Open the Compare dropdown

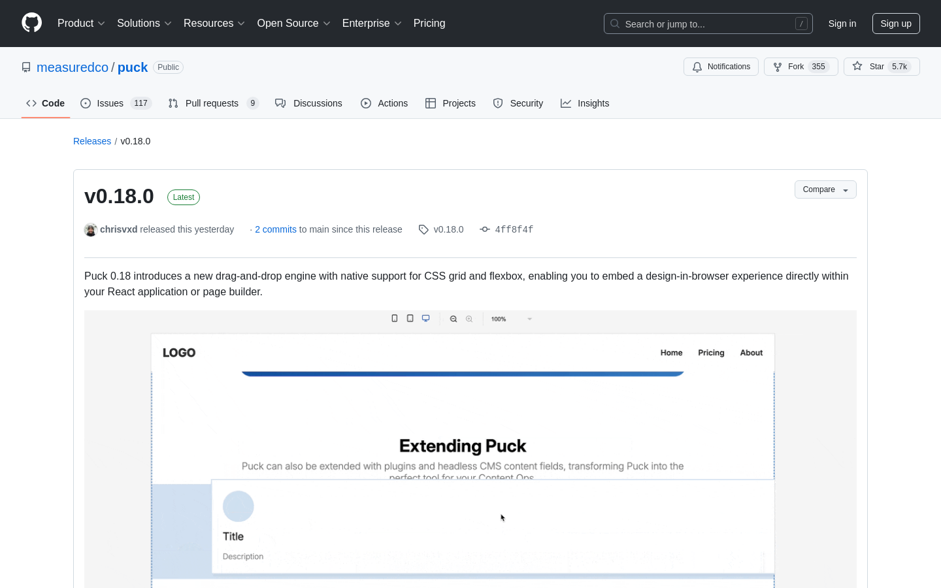pos(825,189)
